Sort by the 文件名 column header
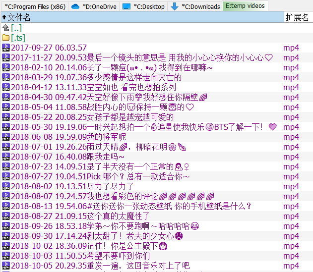 click(142, 17)
